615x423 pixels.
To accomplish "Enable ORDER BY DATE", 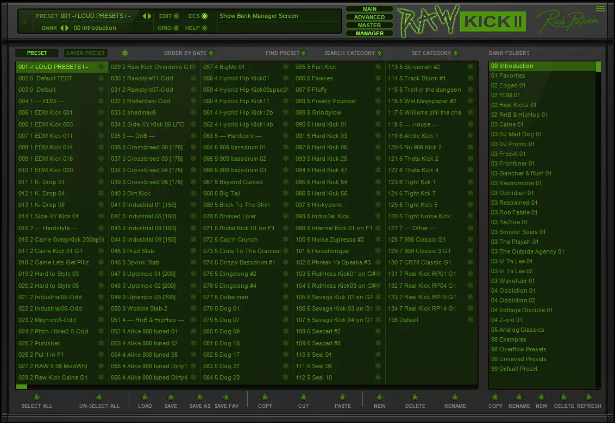I will (x=211, y=53).
